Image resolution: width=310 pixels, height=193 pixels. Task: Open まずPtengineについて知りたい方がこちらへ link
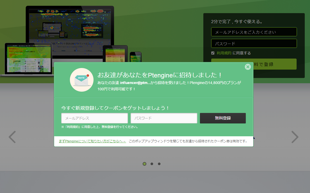click(92, 141)
